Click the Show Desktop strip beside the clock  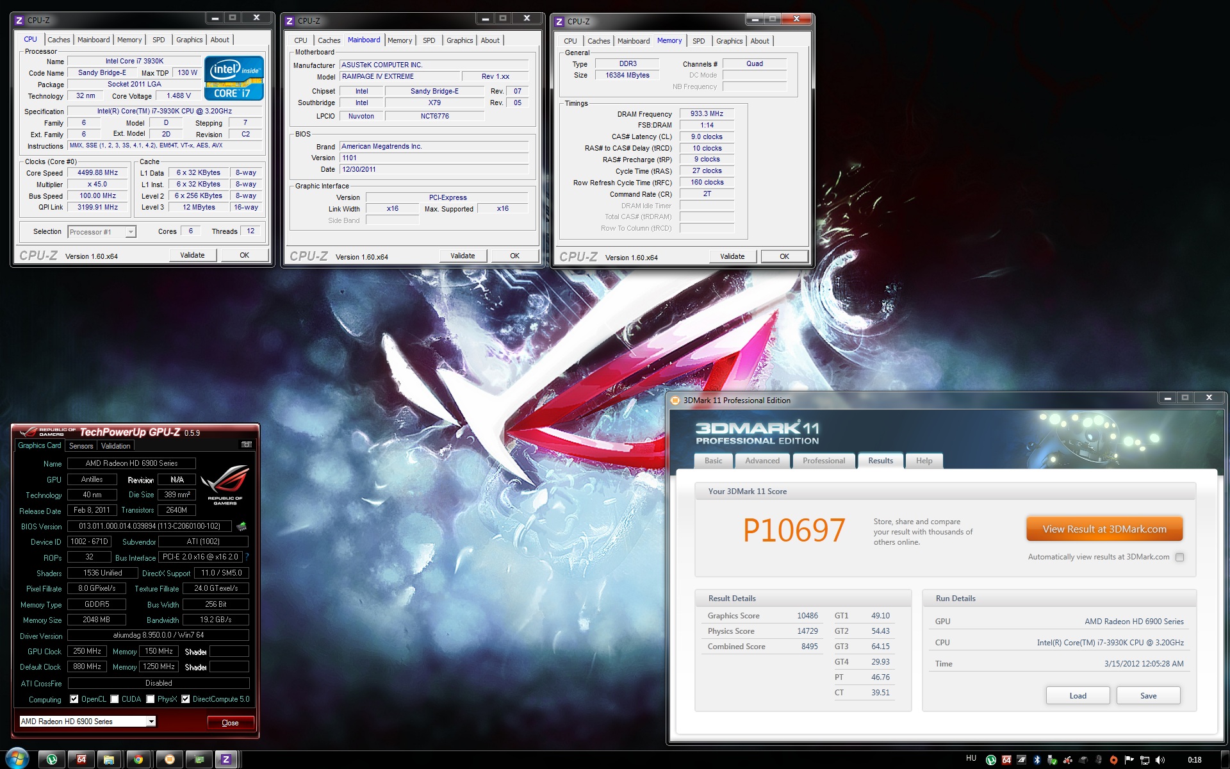[1225, 759]
